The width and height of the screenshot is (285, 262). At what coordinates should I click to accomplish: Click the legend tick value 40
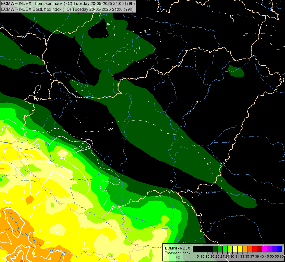coord(262,256)
